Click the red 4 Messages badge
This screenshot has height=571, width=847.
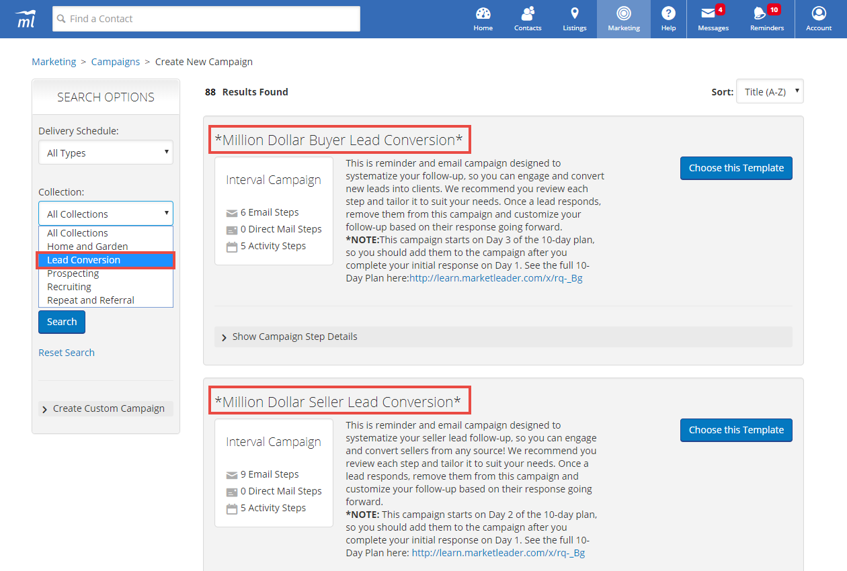click(720, 9)
